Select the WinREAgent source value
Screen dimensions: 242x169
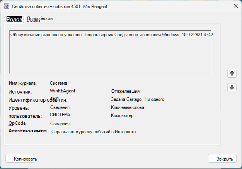click(x=63, y=91)
